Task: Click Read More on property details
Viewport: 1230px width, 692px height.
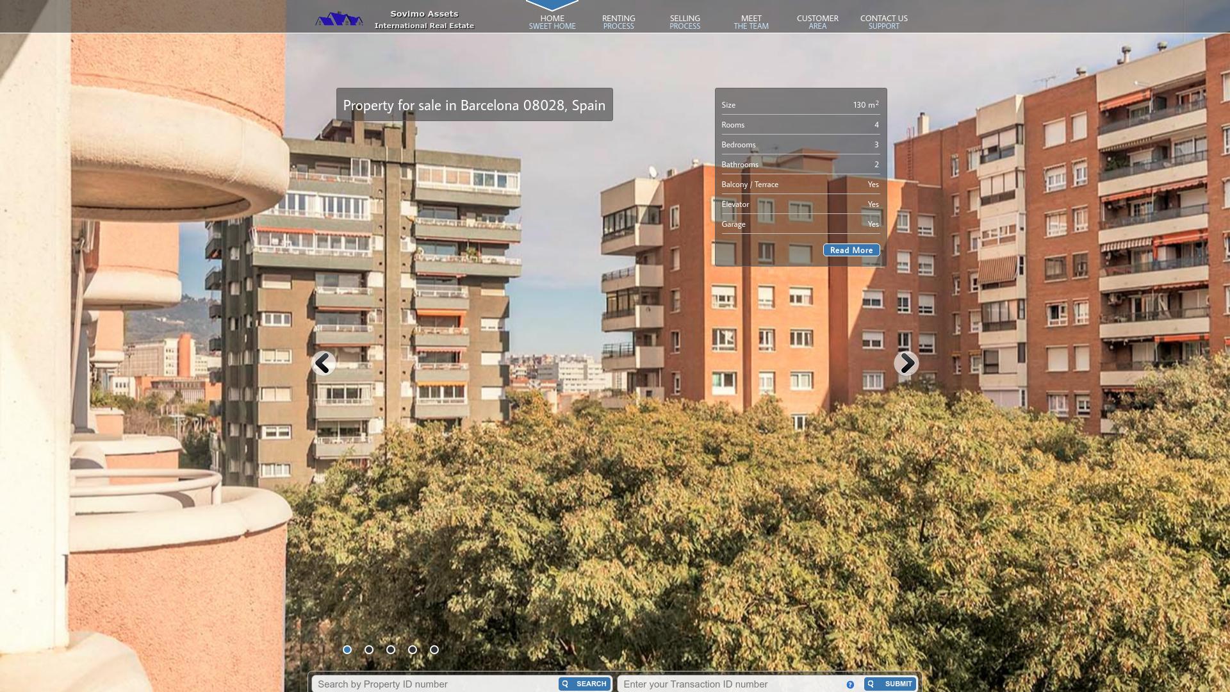Action: (851, 250)
